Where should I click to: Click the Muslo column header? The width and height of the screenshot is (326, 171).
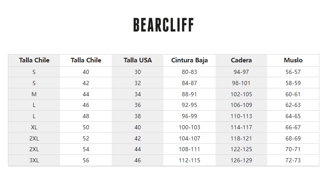point(293,60)
